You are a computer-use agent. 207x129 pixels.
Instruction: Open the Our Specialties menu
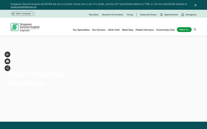(81, 30)
